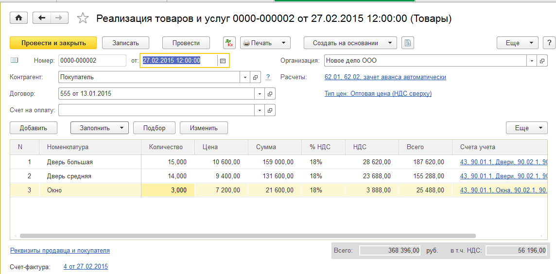Open Счет на оплату record icon
Screen dimensions: 556x274
click(x=270, y=110)
